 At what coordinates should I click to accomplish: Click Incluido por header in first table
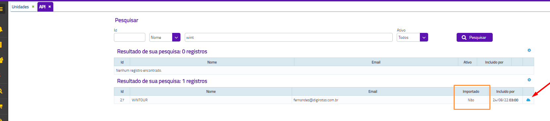[x=494, y=62]
